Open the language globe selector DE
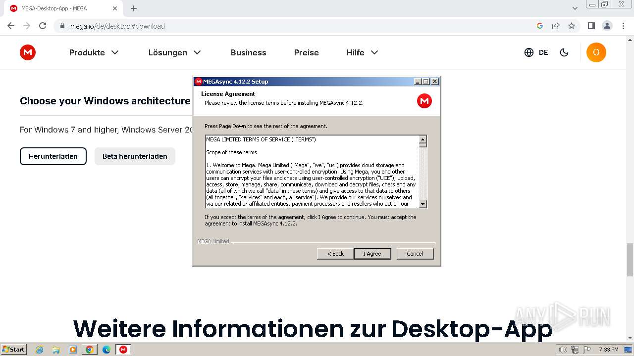 [536, 52]
